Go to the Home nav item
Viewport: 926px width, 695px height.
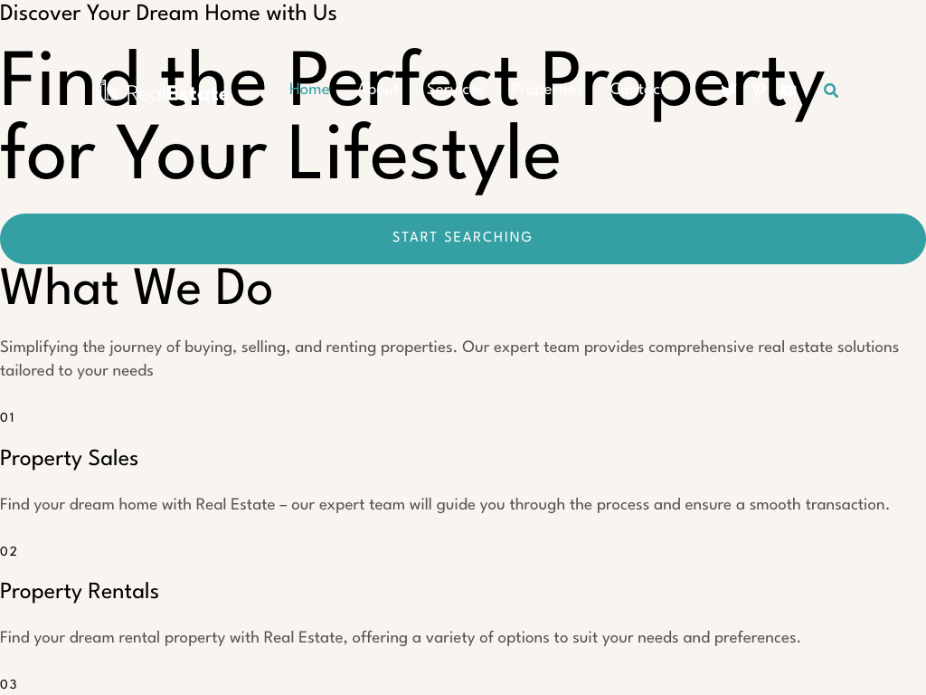(309, 90)
